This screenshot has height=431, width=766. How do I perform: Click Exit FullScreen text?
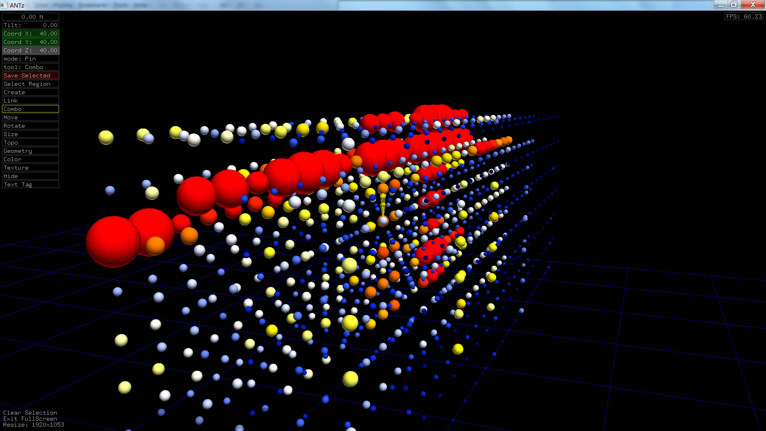point(30,419)
